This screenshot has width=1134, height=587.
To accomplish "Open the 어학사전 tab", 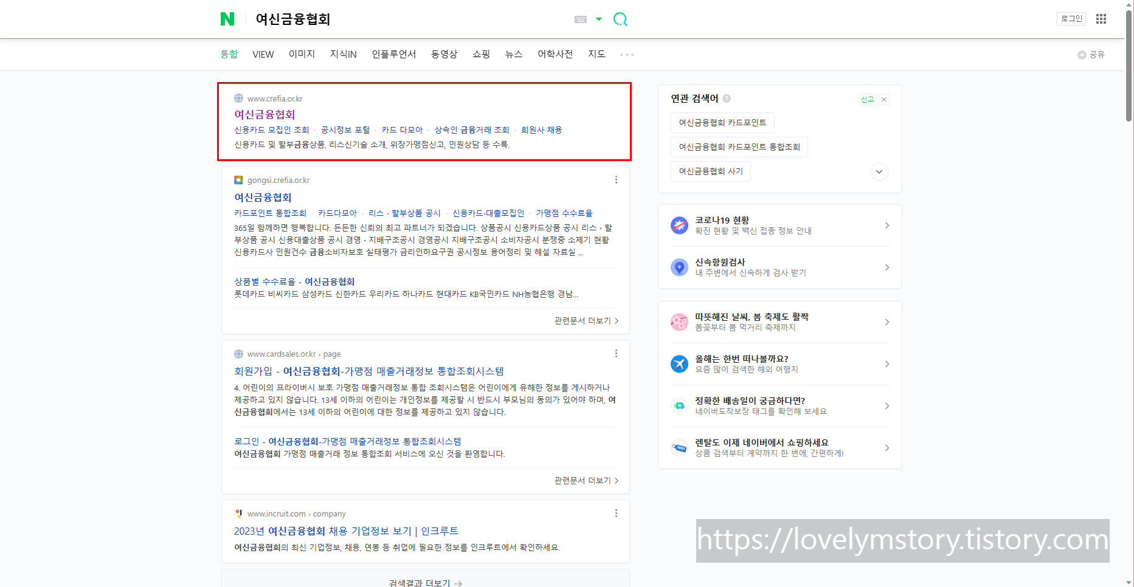I will [555, 54].
